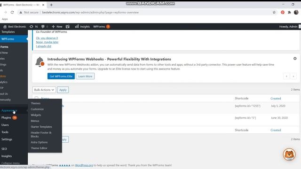
Task: Open the Chrome profile avatar
Action: coord(296,12)
